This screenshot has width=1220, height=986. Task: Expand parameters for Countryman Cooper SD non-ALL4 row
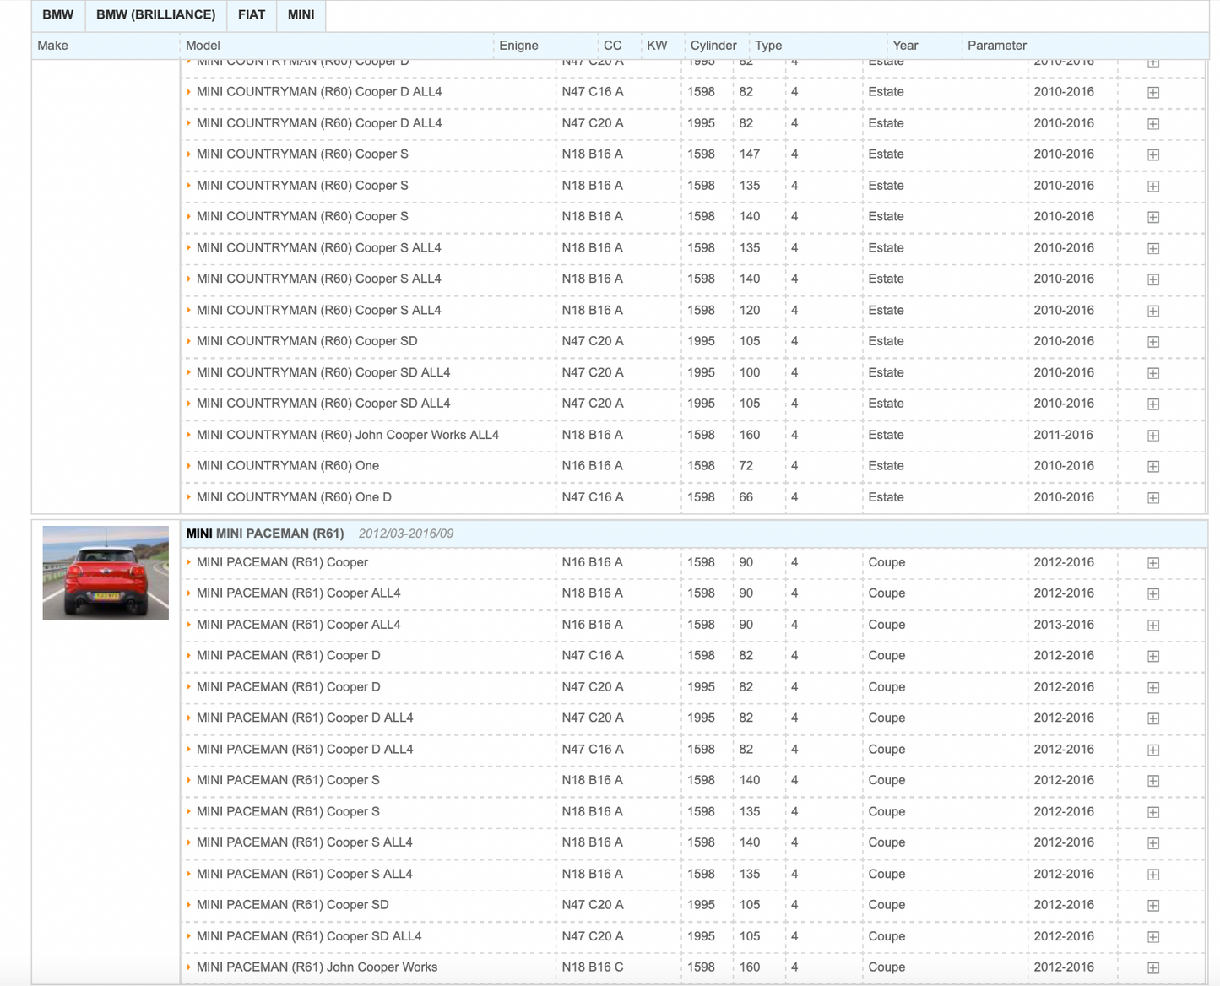click(1153, 342)
